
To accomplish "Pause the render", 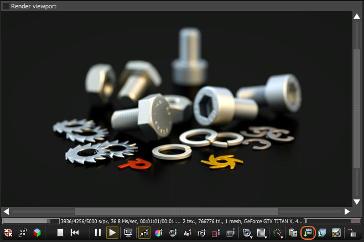I will click(x=98, y=233).
